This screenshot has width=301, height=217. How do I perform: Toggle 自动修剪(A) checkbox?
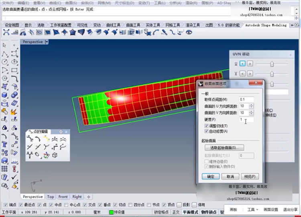207,131
